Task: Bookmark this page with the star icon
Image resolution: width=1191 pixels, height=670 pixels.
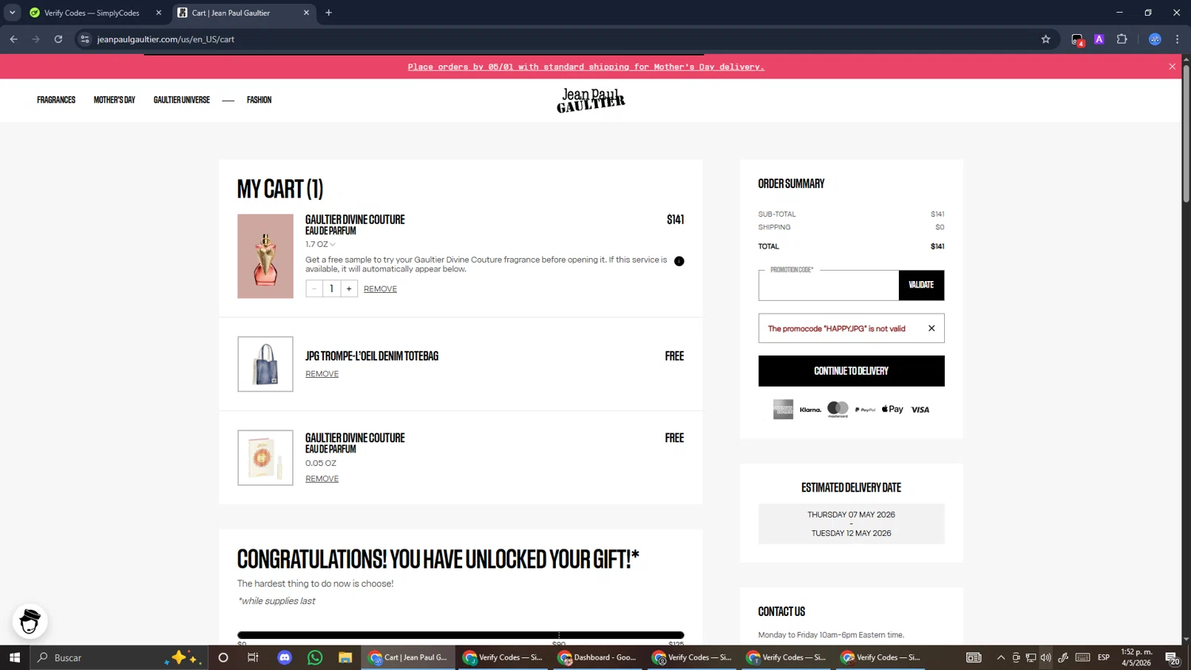Action: point(1046,39)
